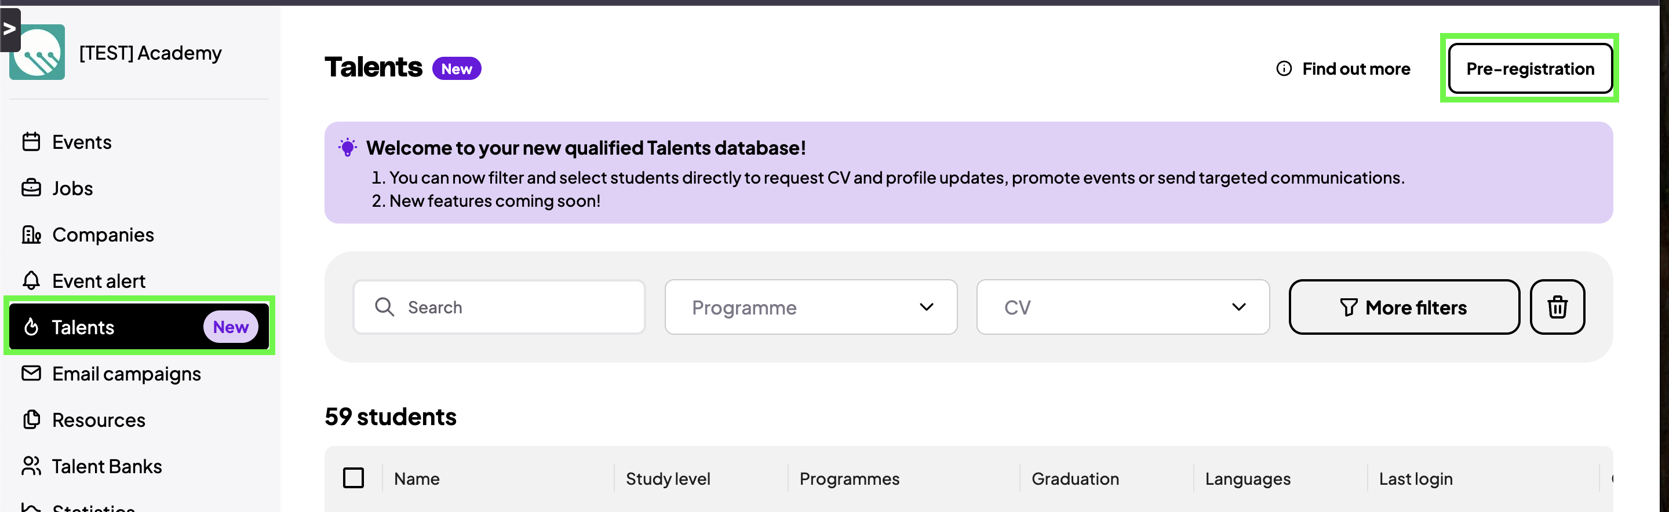Open the More filters panel

coord(1404,307)
